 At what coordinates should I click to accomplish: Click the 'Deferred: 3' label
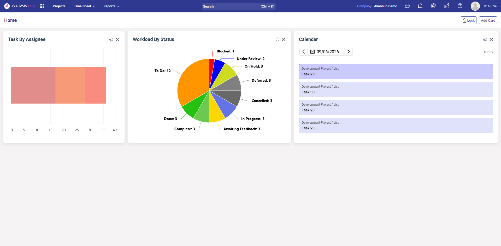(261, 80)
